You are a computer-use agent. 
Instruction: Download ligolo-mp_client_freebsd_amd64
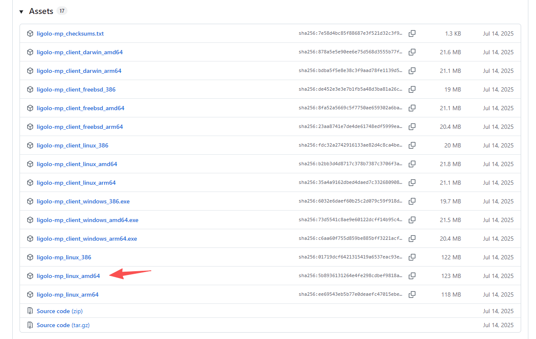80,108
